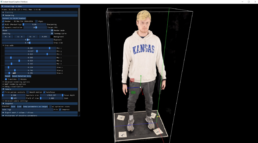This screenshot has width=258, height=143.
Task: Open the Render mode dropdown
Action: pyautogui.click(x=27, y=30)
